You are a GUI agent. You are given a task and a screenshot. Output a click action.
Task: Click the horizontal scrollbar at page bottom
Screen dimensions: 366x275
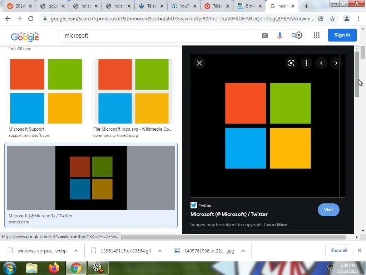click(233, 237)
